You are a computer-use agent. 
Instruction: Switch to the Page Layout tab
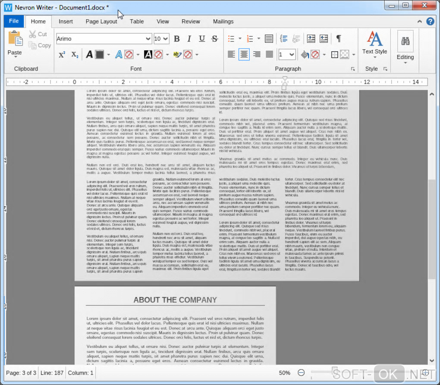coord(101,21)
